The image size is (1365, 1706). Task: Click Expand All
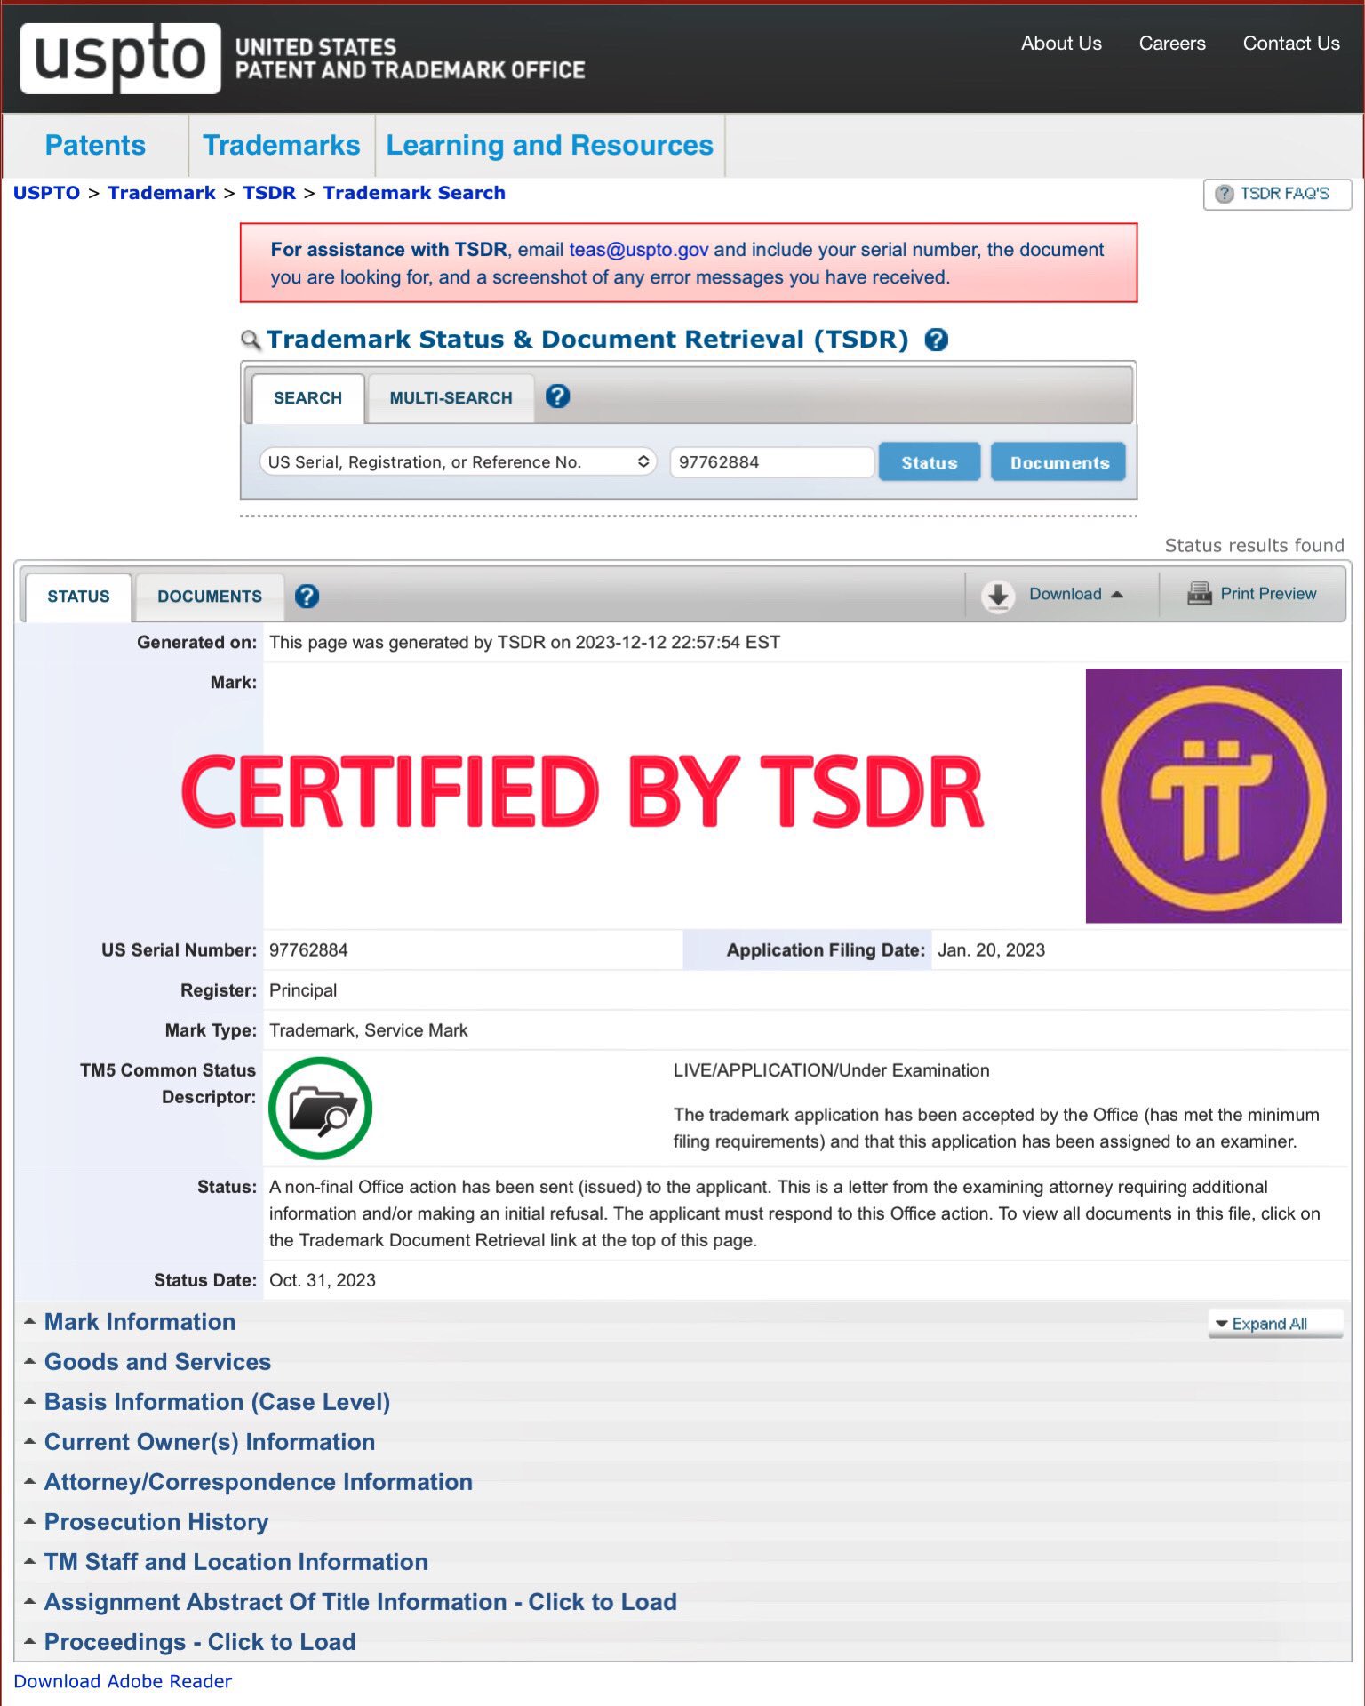(x=1274, y=1324)
